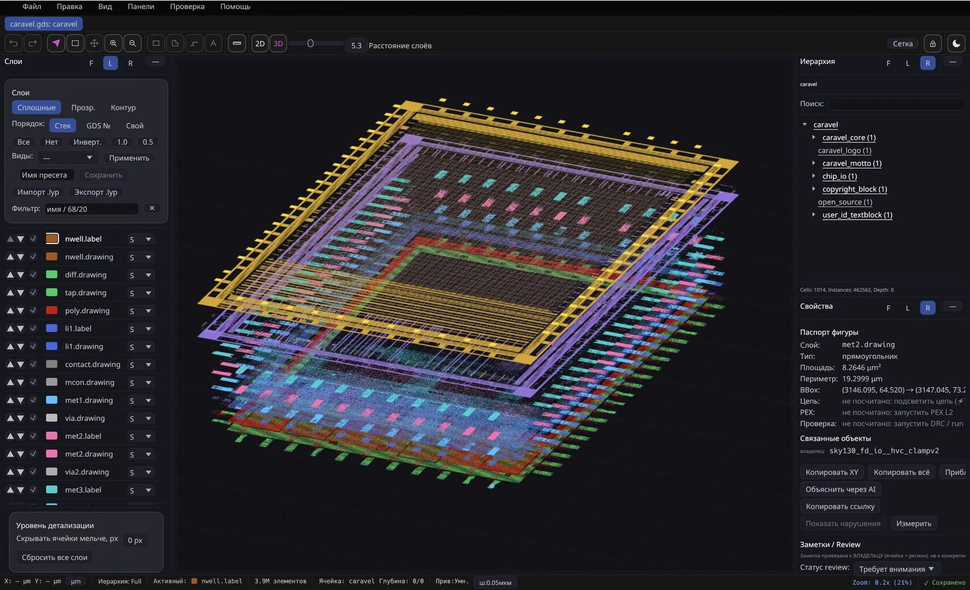Choose the dashed box select tool
The image size is (970, 590).
(x=75, y=43)
